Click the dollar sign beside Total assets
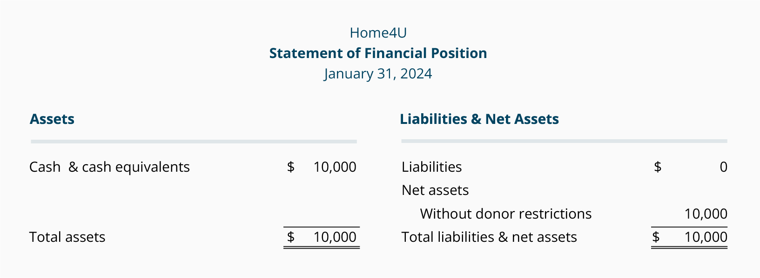The height and width of the screenshot is (278, 760). [x=291, y=237]
